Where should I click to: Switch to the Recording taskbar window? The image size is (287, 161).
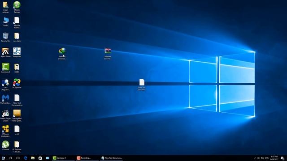click(87, 158)
